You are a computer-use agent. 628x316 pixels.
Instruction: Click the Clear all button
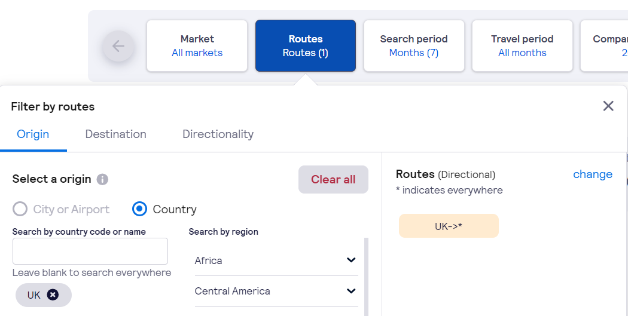click(x=333, y=180)
